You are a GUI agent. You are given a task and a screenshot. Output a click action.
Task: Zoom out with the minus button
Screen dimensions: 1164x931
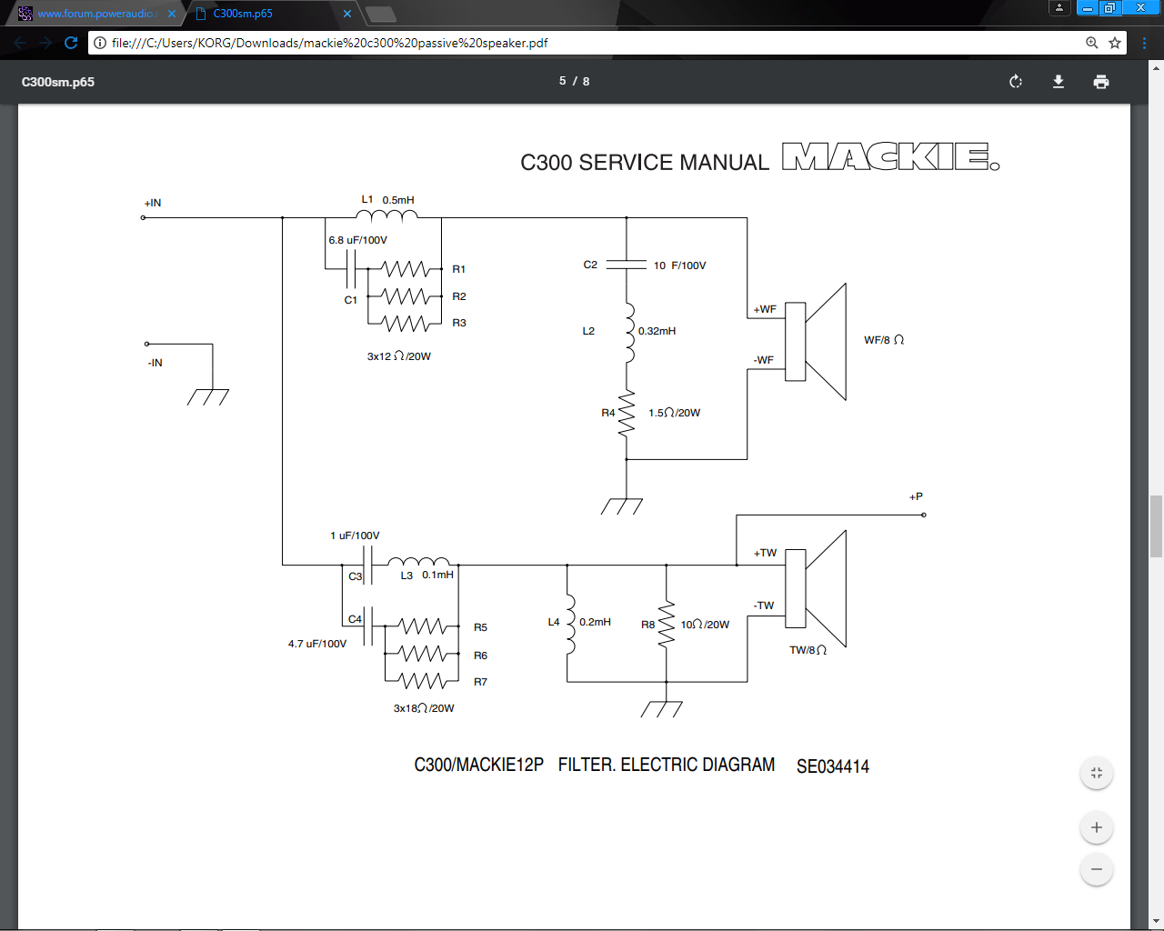click(x=1097, y=869)
